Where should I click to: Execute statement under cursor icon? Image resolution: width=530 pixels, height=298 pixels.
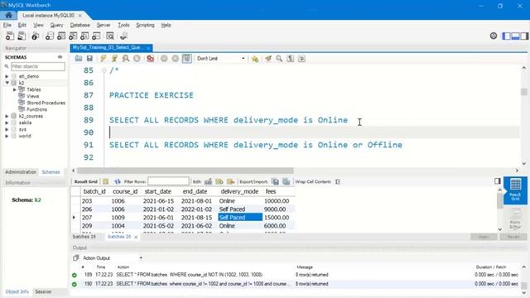click(x=114, y=59)
